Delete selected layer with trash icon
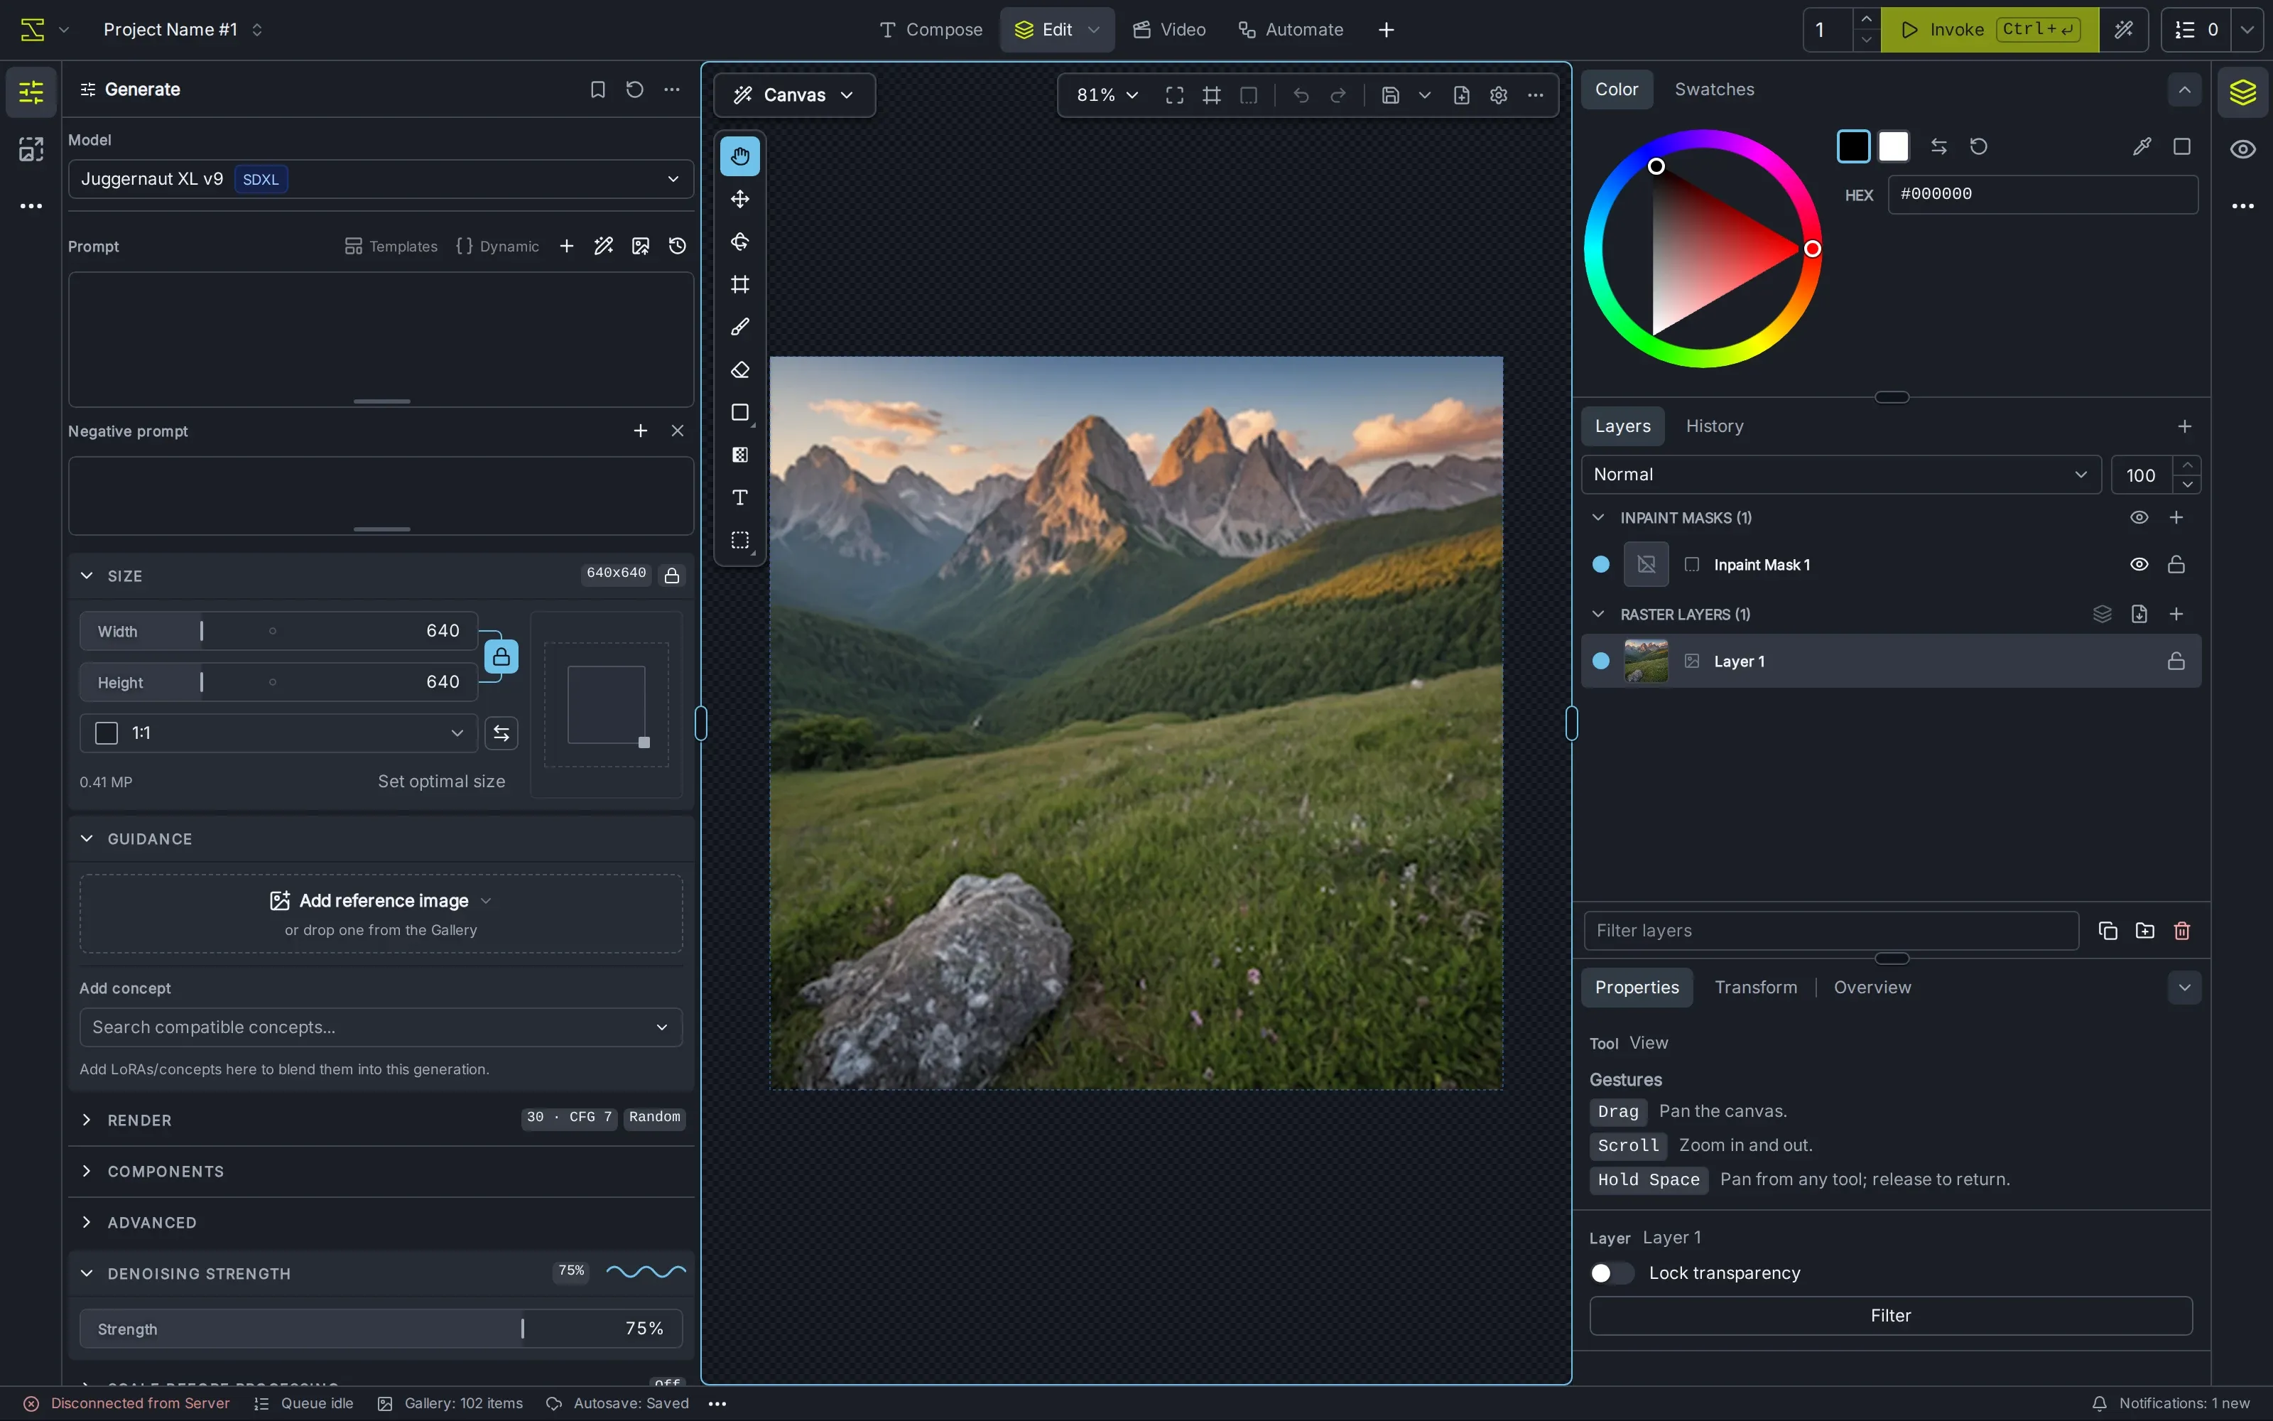 pyautogui.click(x=2182, y=931)
